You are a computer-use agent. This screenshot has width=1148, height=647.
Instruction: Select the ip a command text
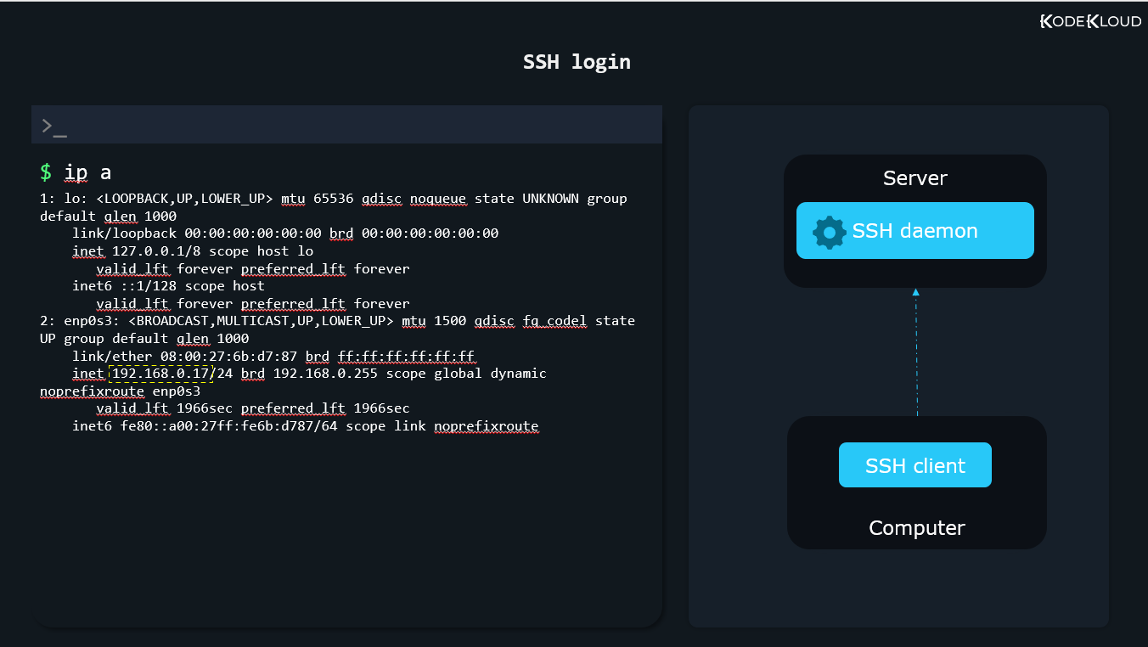pos(87,172)
